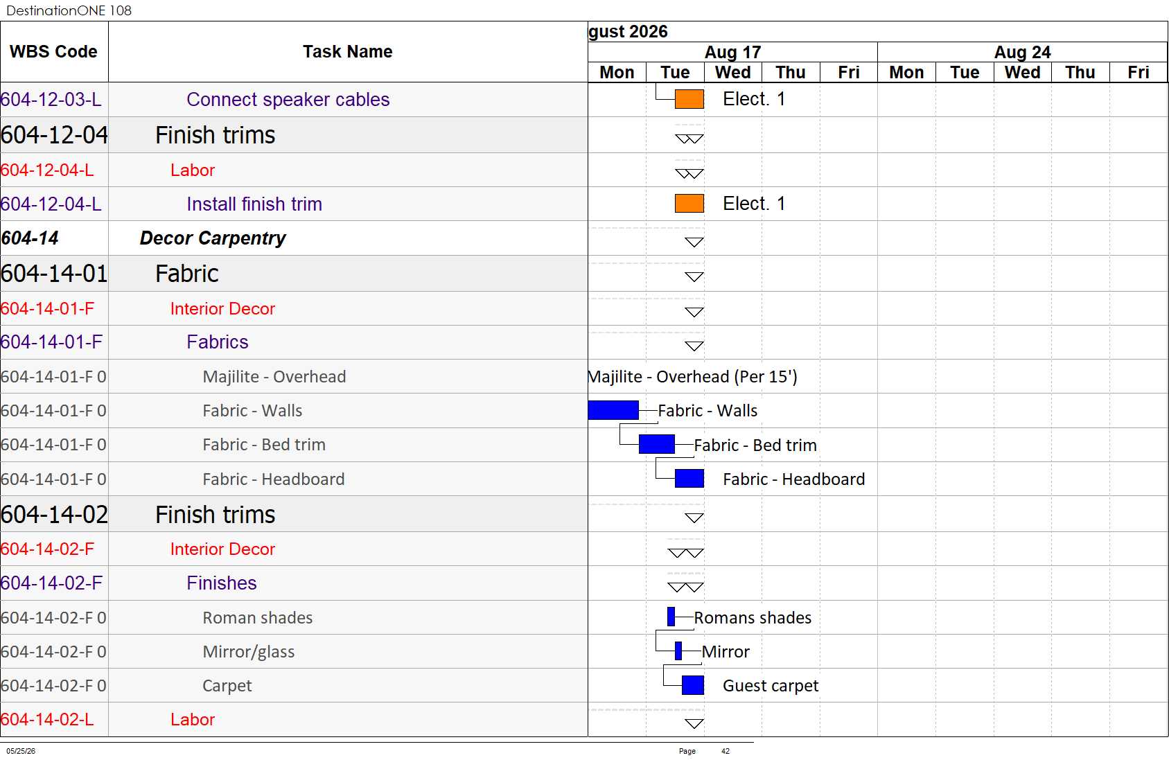
Task: Click summary marker for 604-12-04 Finish trims
Action: [x=689, y=139]
